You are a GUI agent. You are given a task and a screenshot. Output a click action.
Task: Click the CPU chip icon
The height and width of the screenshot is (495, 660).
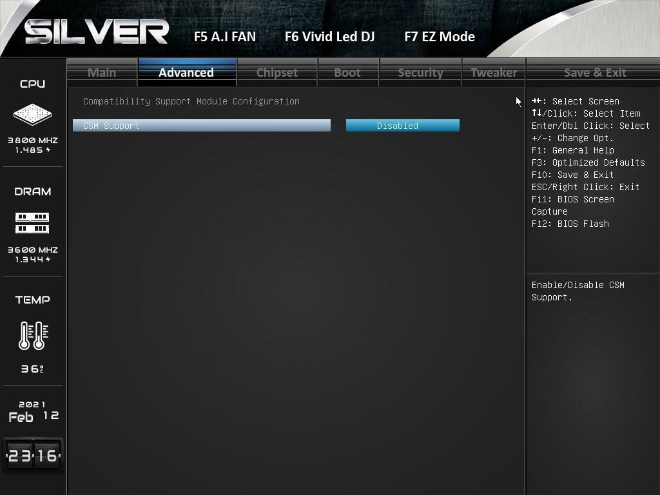click(x=32, y=114)
